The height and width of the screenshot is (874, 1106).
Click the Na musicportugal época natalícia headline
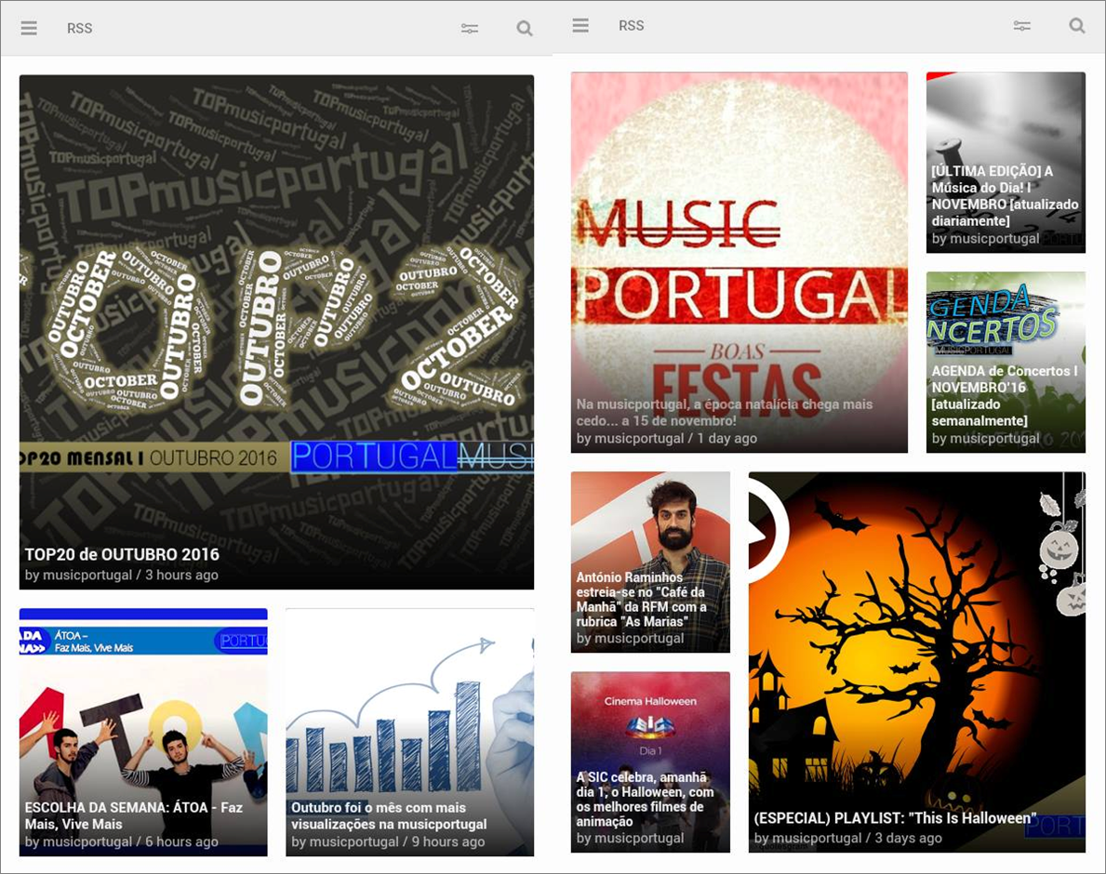(724, 412)
